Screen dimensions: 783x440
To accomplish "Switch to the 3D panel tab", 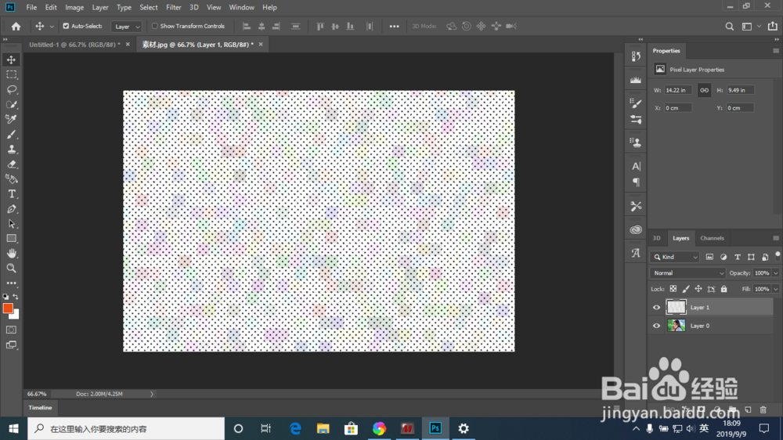I will 657,238.
